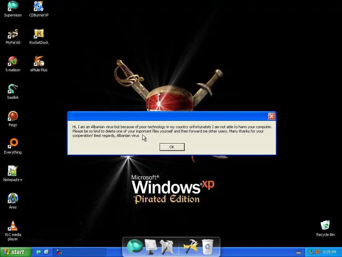Viewport: 342px width, 257px height.
Task: Select the CDBurnerXP desktop icon
Action: click(39, 9)
